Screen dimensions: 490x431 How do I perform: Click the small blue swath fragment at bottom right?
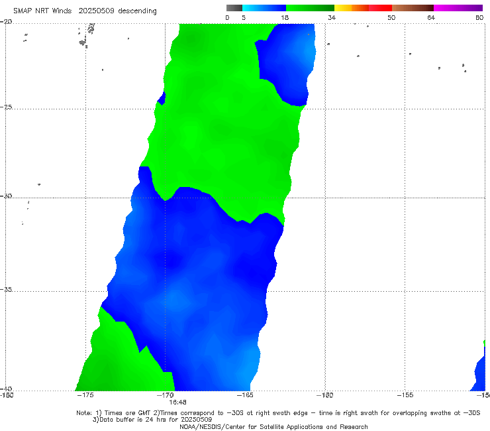pos(479,373)
